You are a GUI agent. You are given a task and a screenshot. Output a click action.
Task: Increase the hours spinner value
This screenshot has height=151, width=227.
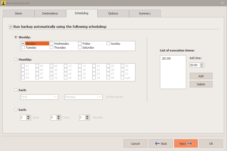click(x=58, y=116)
